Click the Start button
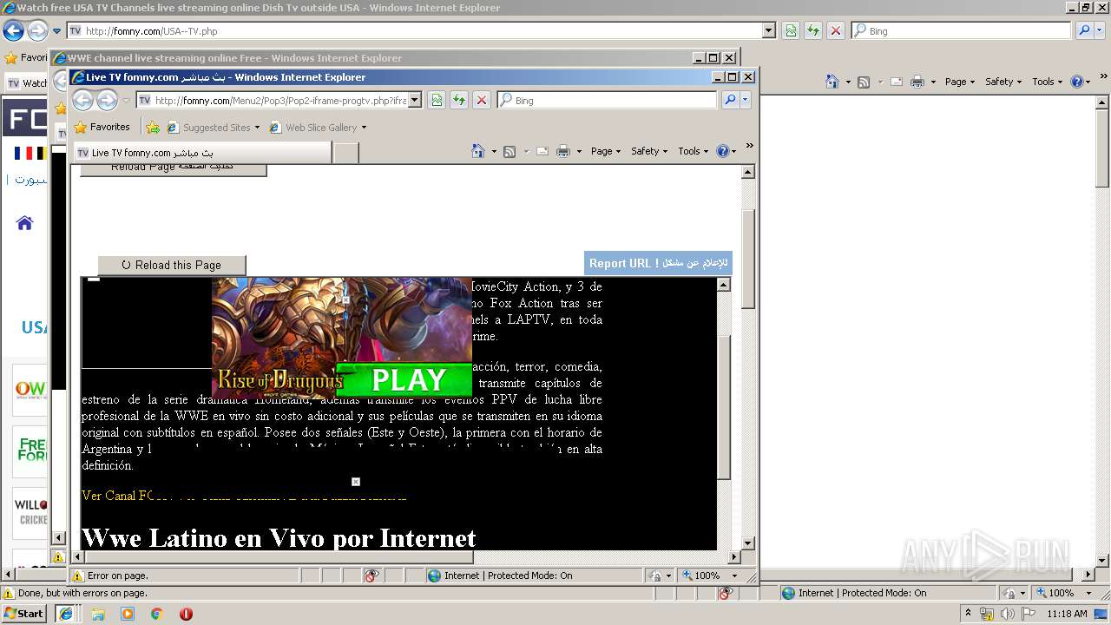 [23, 614]
